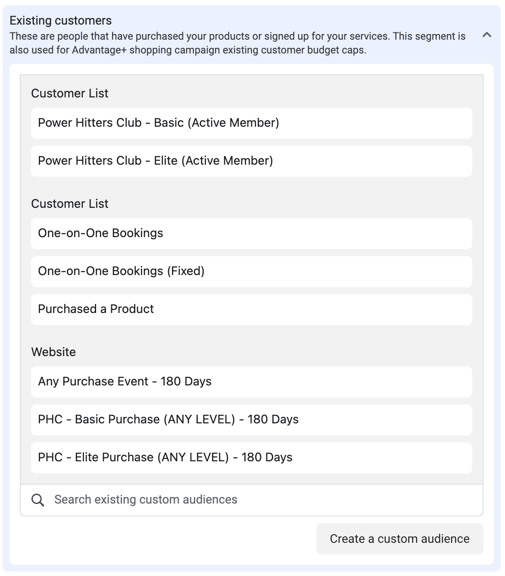Choose One-on-One Bookings (Fixed) list

[x=252, y=272]
